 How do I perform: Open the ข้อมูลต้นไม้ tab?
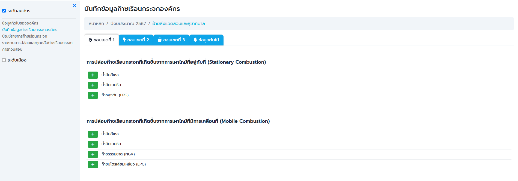[x=206, y=40]
